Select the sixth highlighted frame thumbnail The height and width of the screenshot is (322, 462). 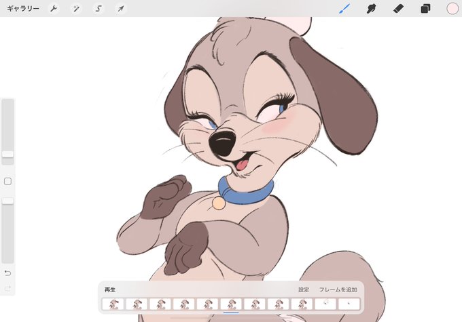[x=231, y=304]
